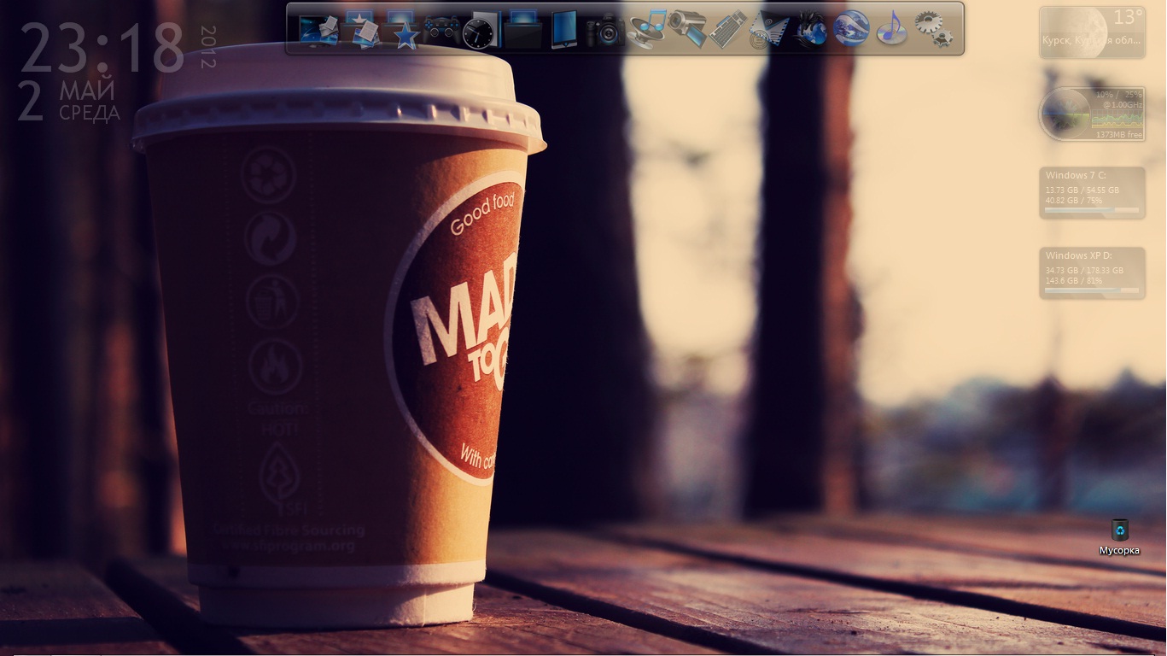This screenshot has height=656, width=1167.
Task: Open the speaker with music notes dock icon
Action: click(647, 30)
